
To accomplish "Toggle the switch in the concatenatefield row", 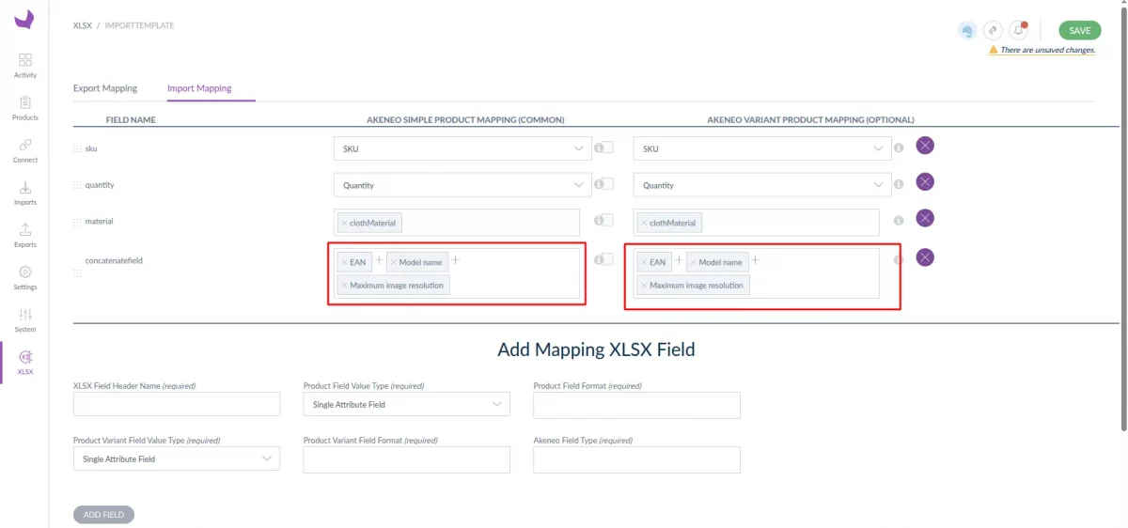I will [x=607, y=259].
